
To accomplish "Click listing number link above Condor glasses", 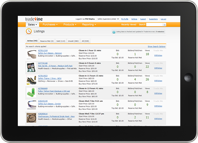I will point(43,101).
